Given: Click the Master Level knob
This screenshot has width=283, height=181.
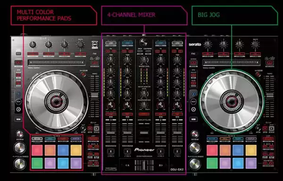Looking at the screenshot, I should (x=144, y=60).
